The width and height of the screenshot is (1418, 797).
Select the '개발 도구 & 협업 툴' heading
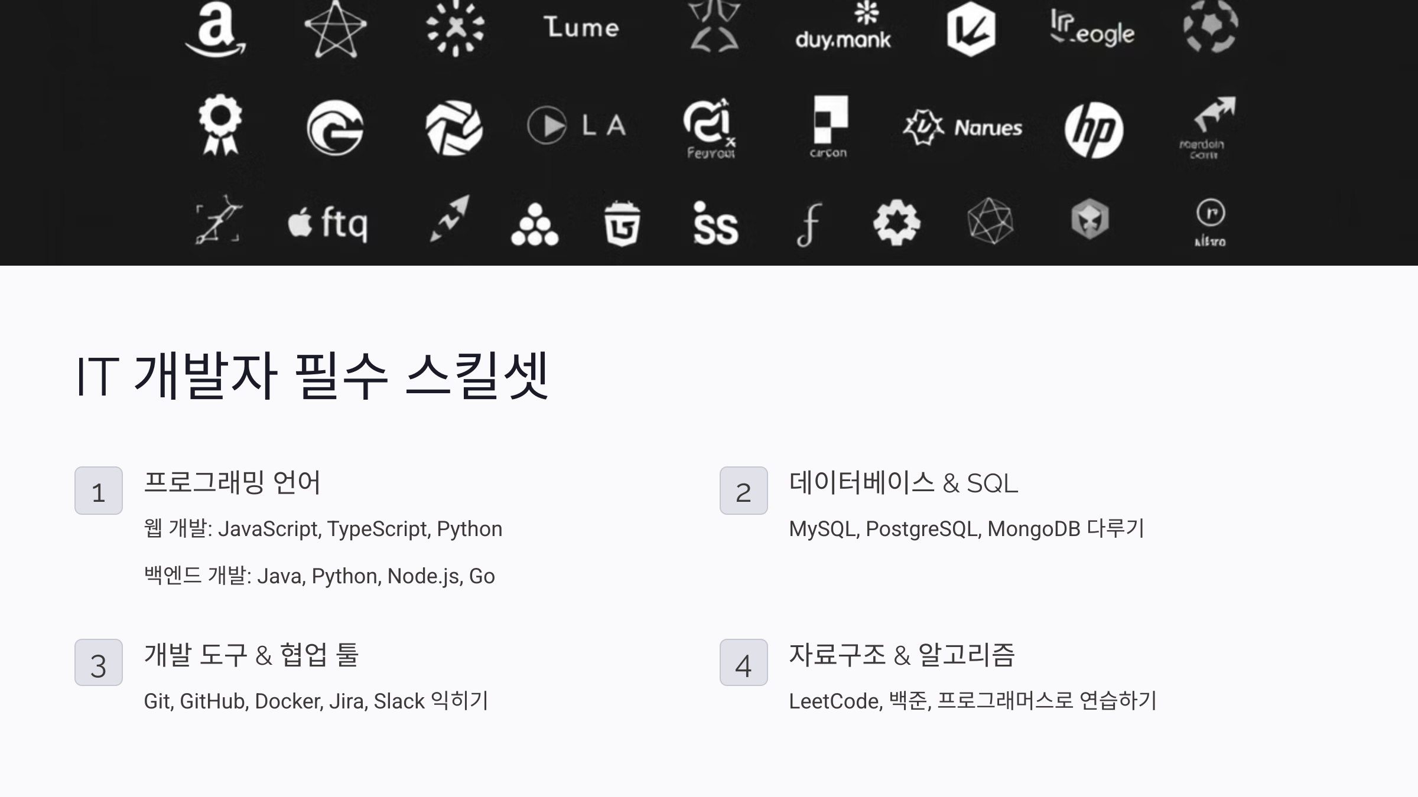[252, 655]
